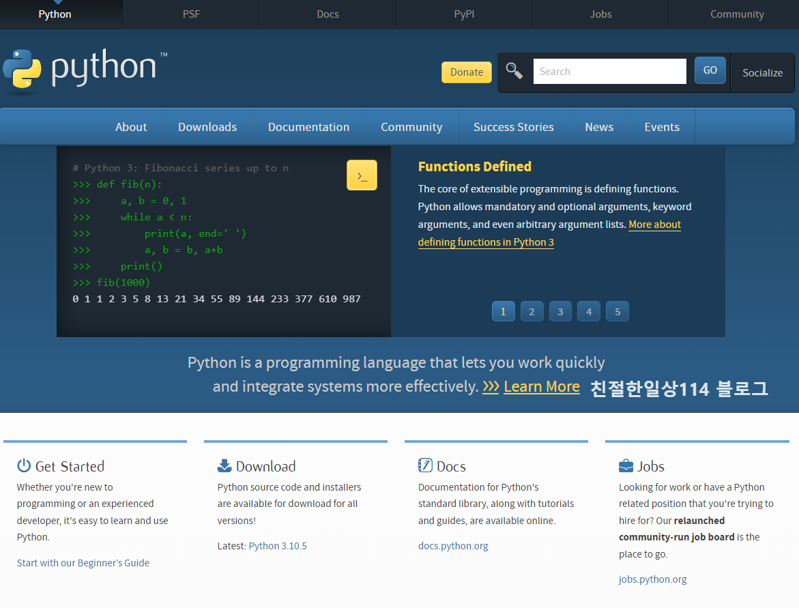Click the Download heading
This screenshot has height=608, width=799.
coord(265,466)
